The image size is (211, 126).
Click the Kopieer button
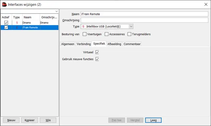30,120
